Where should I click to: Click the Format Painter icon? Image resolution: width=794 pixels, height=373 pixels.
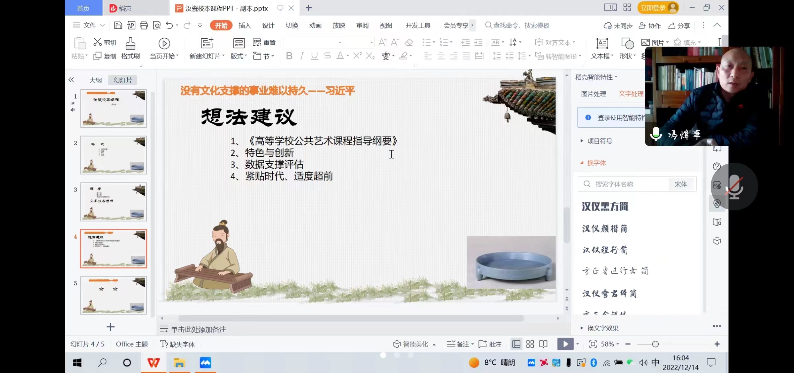coord(130,44)
